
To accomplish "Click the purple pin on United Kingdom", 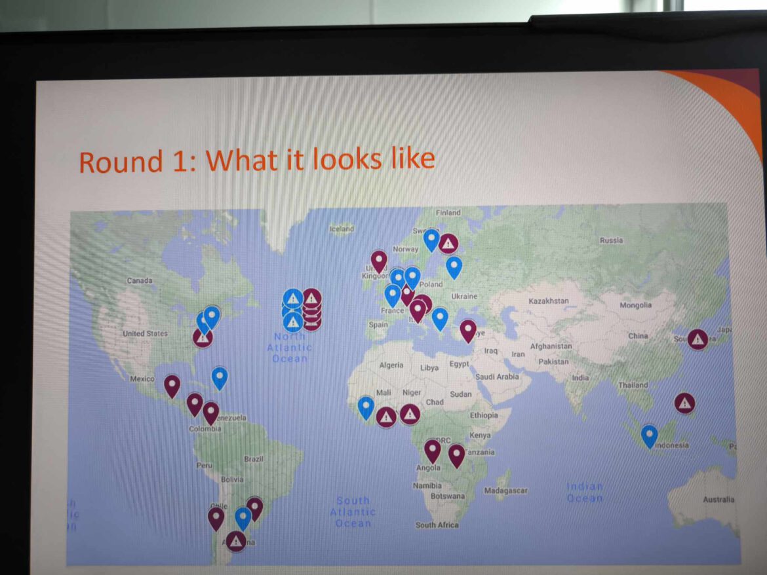I will click(x=379, y=261).
